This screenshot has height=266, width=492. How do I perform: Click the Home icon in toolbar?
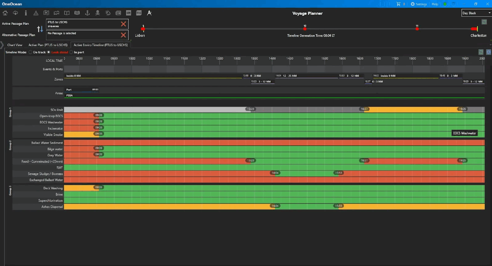(5, 13)
